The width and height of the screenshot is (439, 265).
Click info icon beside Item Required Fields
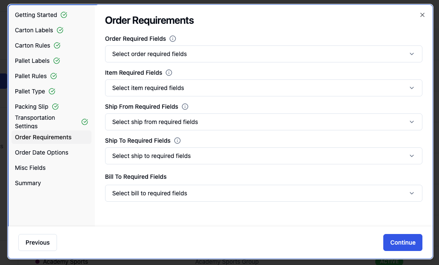point(169,73)
